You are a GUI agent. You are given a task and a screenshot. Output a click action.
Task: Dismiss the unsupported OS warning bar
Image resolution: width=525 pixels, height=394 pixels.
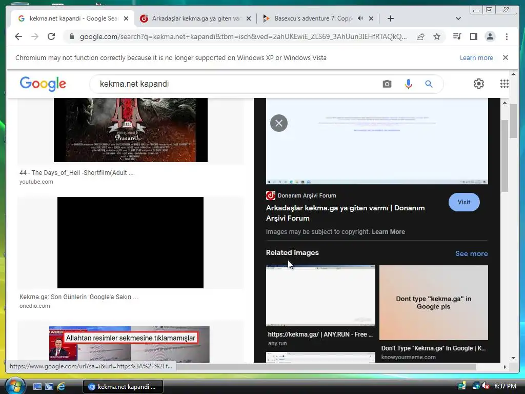(505, 57)
